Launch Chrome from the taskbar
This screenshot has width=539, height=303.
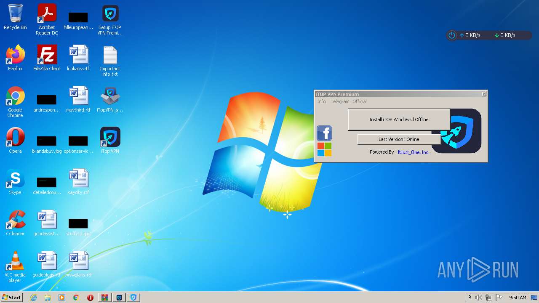pyautogui.click(x=76, y=298)
